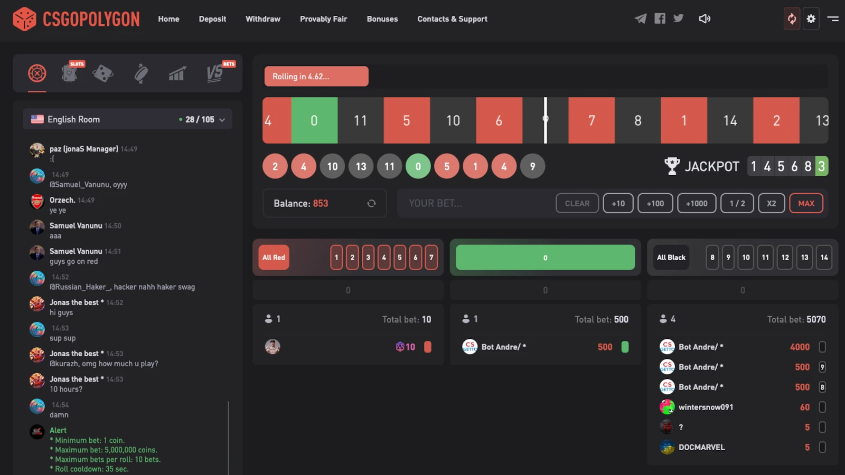
Task: Expand the English Room dropdown
Action: 128,119
